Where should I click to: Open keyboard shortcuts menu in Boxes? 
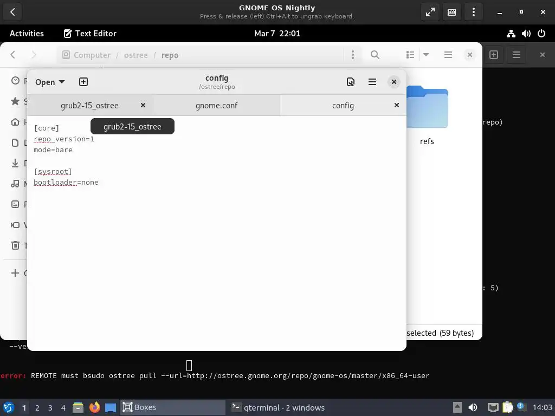coord(451,12)
